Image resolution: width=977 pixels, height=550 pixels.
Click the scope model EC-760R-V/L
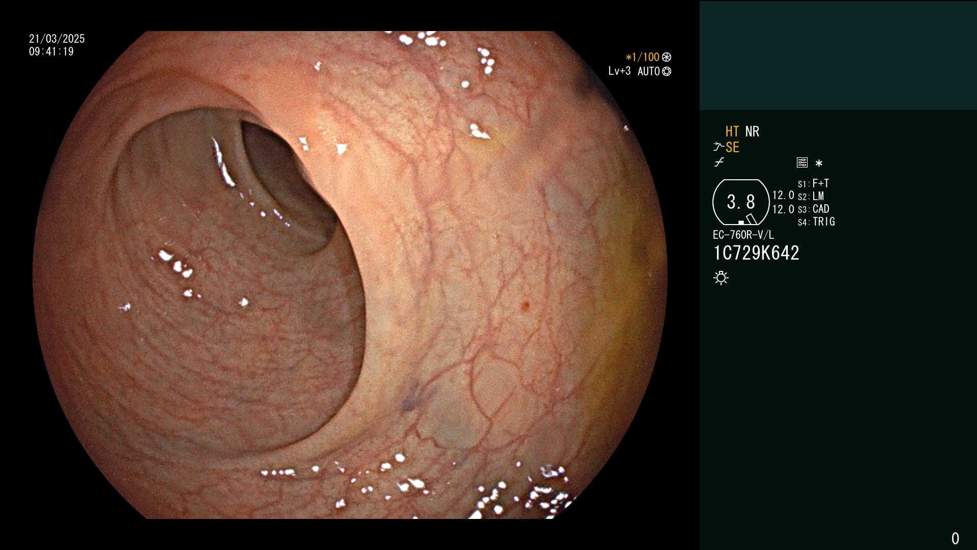click(743, 235)
